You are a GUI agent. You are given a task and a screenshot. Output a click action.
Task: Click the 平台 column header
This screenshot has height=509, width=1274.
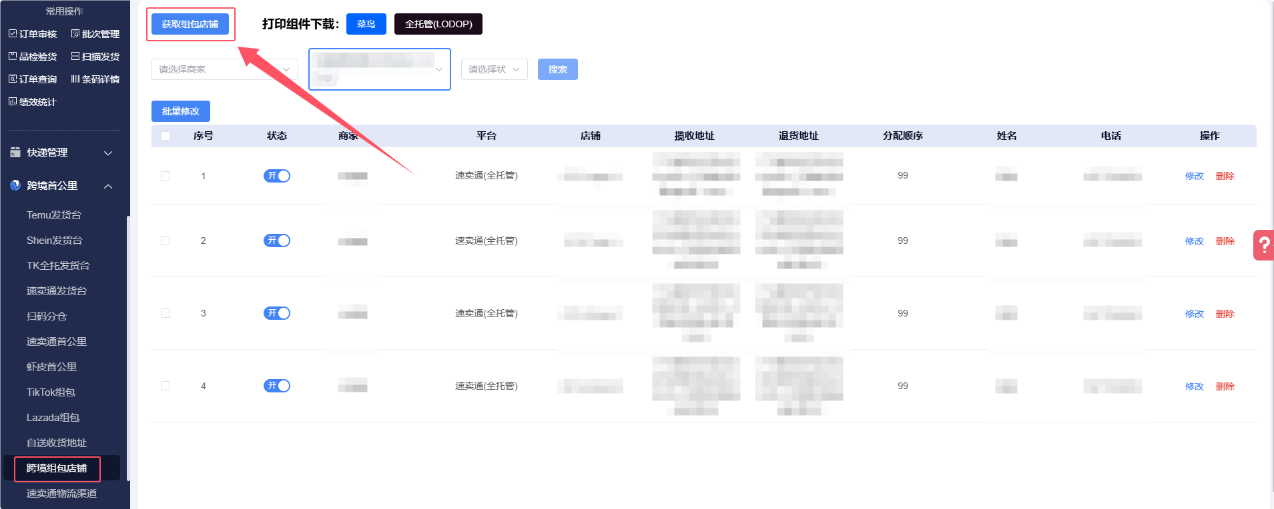487,136
